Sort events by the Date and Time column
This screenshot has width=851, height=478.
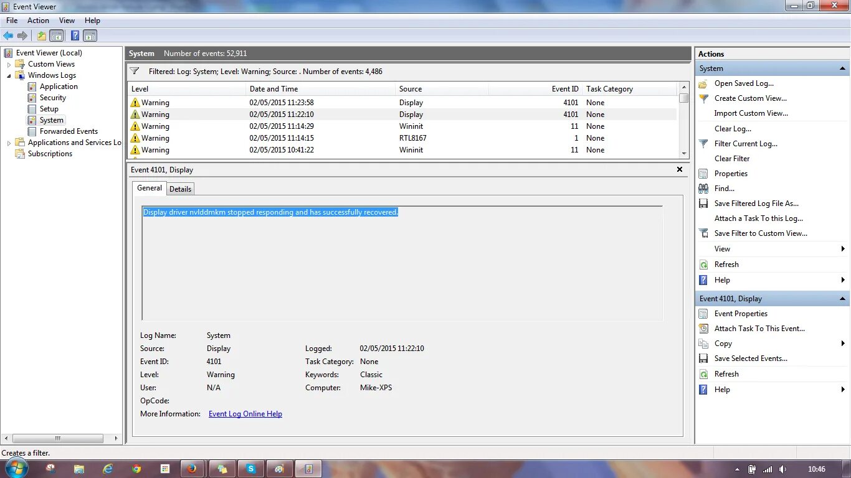coord(320,89)
